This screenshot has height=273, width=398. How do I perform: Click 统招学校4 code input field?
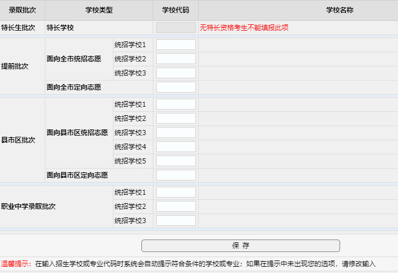click(x=176, y=147)
